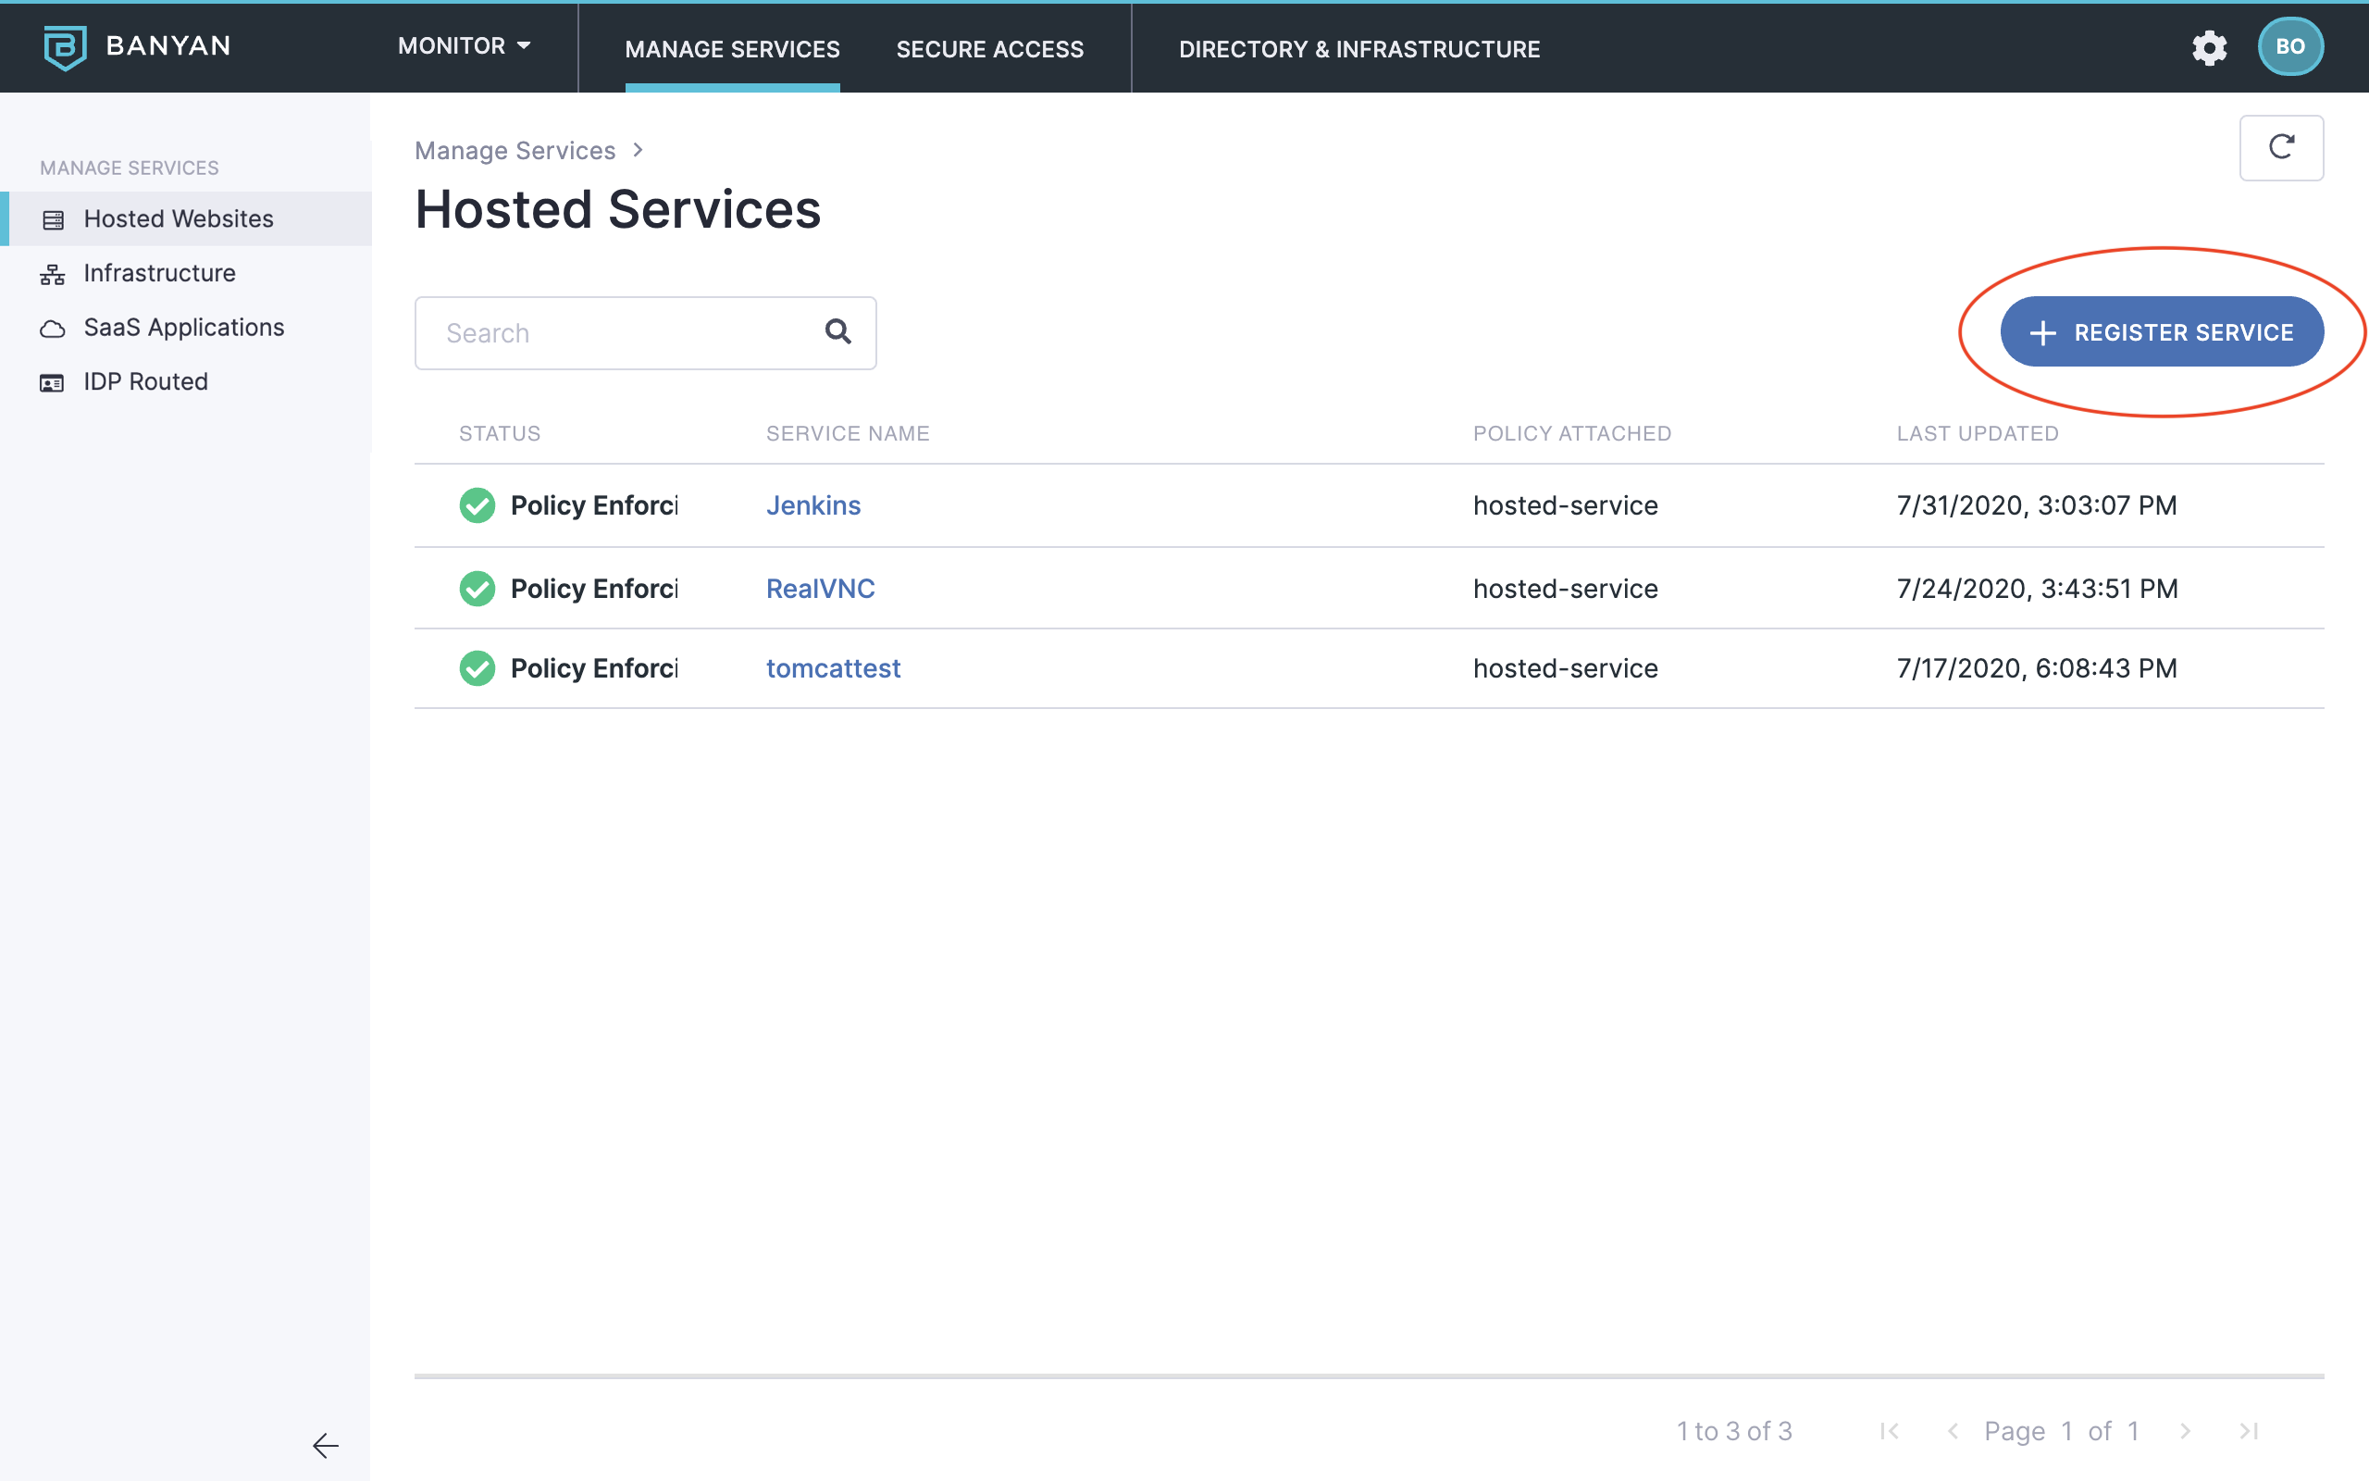Click green check status for Jenkins
Screen dimensions: 2369x1481
click(477, 505)
